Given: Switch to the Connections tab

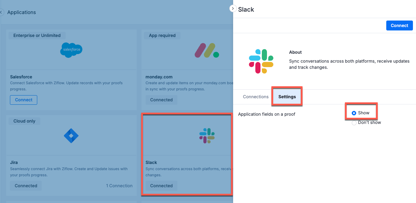Looking at the screenshot, I should pos(255,97).
